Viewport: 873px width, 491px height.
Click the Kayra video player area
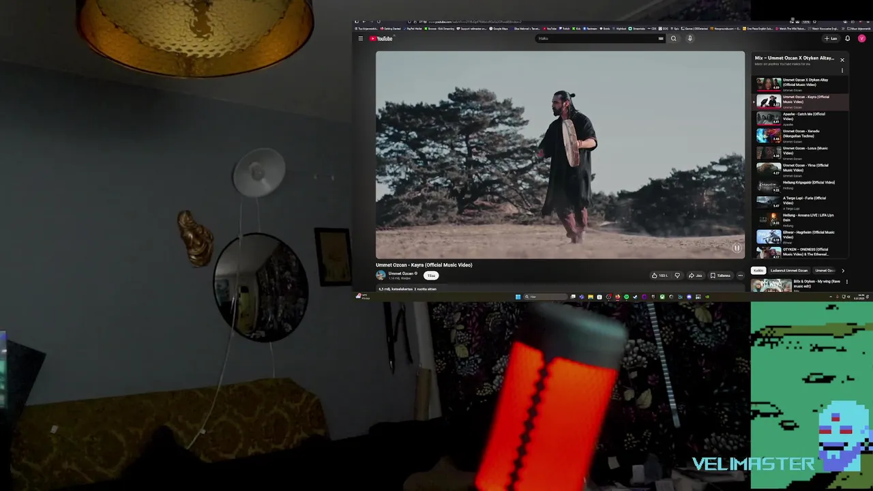(x=560, y=155)
